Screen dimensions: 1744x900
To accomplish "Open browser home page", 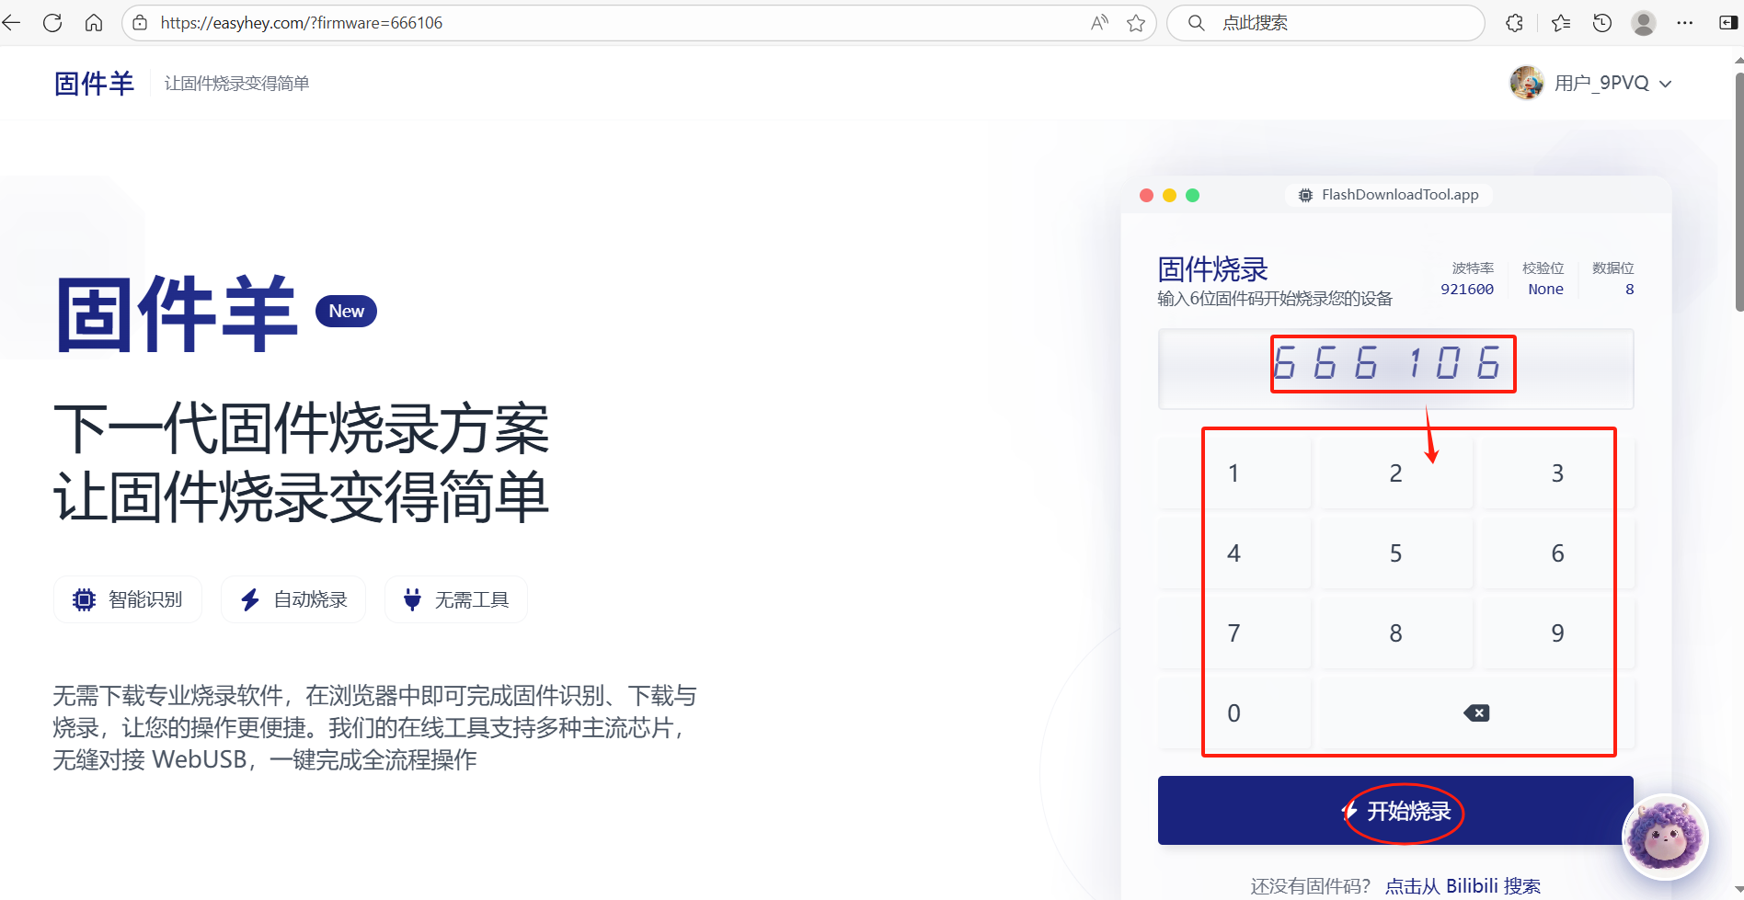I will [x=94, y=23].
